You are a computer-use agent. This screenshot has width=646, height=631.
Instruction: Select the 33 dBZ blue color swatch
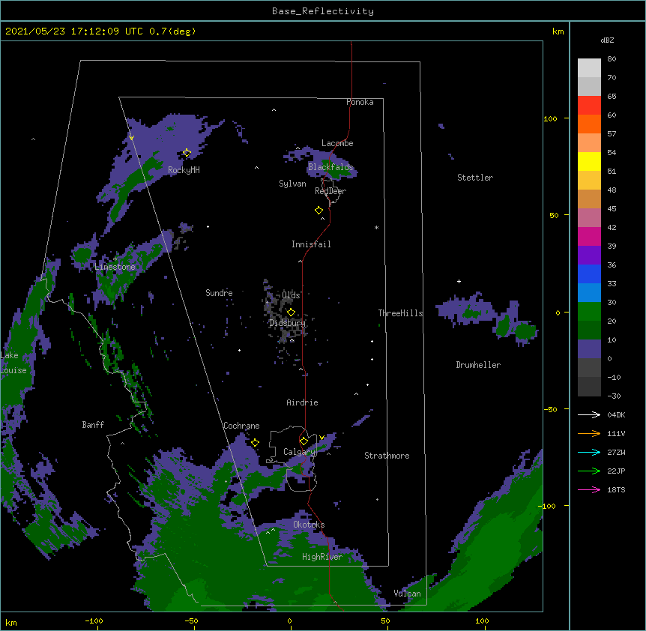coord(589,274)
